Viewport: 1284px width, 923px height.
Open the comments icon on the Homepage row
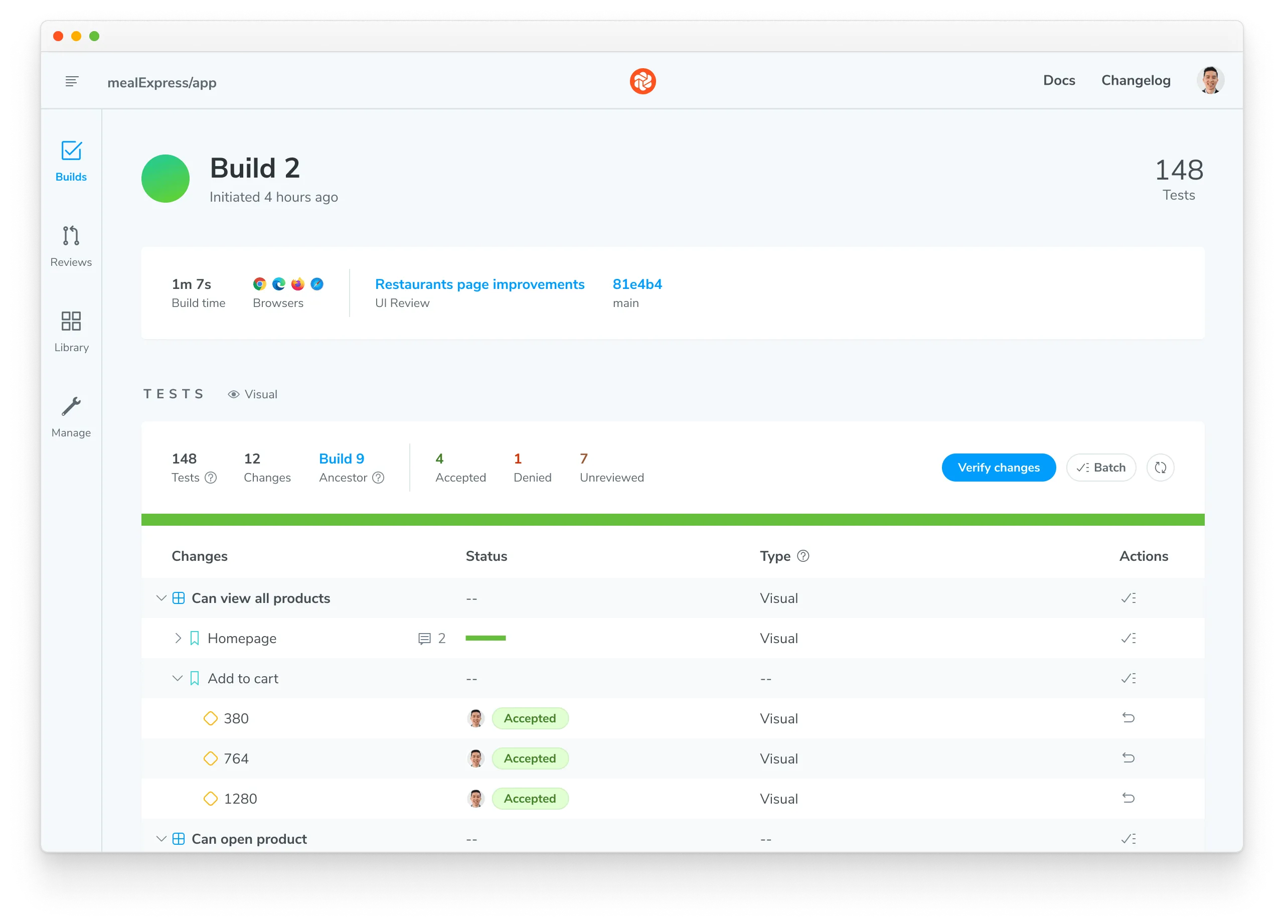[x=426, y=638]
